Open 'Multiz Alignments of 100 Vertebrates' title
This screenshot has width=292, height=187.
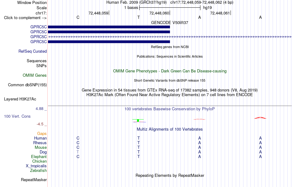(170, 129)
